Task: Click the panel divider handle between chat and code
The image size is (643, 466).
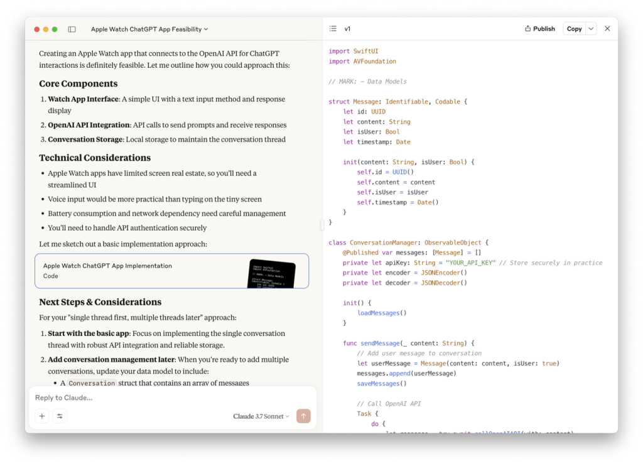Action: [x=322, y=225]
